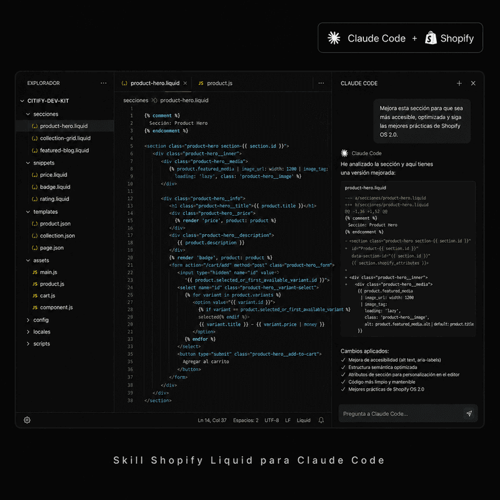Click 'Sección: Product Hero' comment line in editor
Viewport: 500px width, 500px height.
point(178,123)
